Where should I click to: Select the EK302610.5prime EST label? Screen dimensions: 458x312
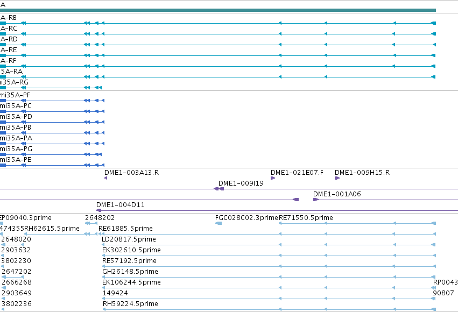tap(131, 250)
